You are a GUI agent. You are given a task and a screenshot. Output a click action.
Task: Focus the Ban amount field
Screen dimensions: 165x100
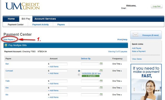point(59,64)
